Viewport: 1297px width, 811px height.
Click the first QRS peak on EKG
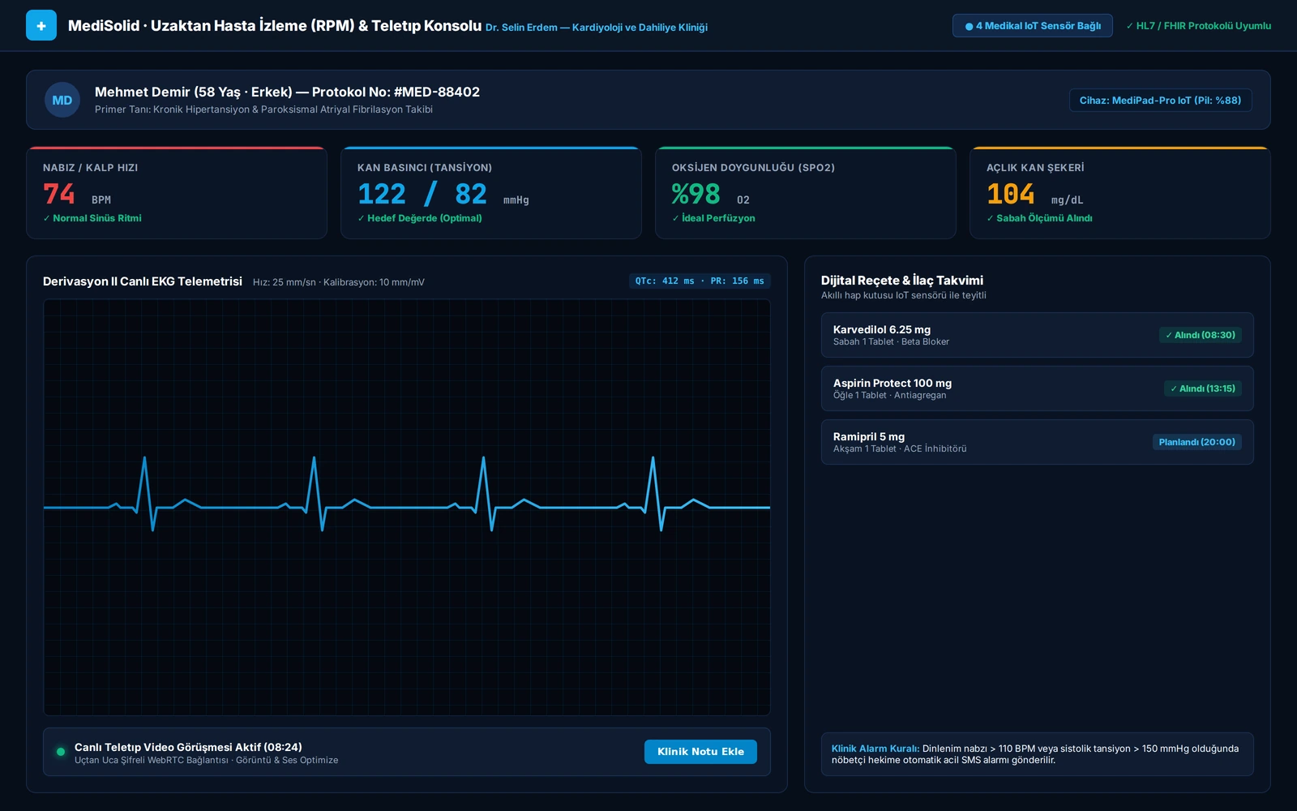click(x=144, y=460)
